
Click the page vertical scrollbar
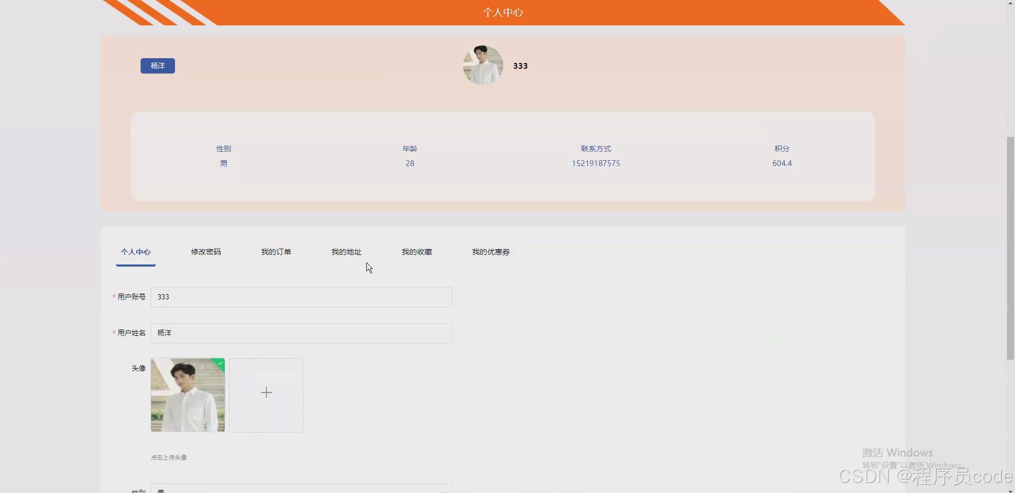[1010, 248]
